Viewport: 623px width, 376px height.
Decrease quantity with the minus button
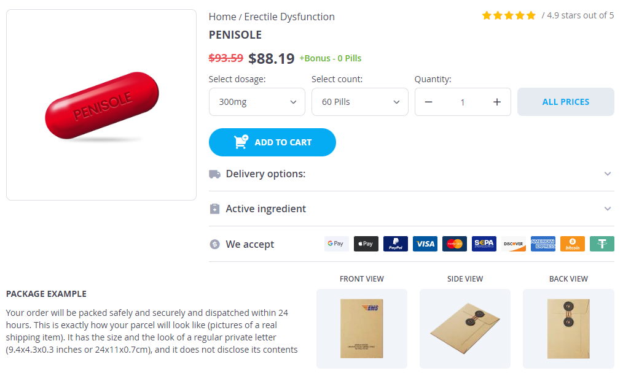[x=429, y=102]
